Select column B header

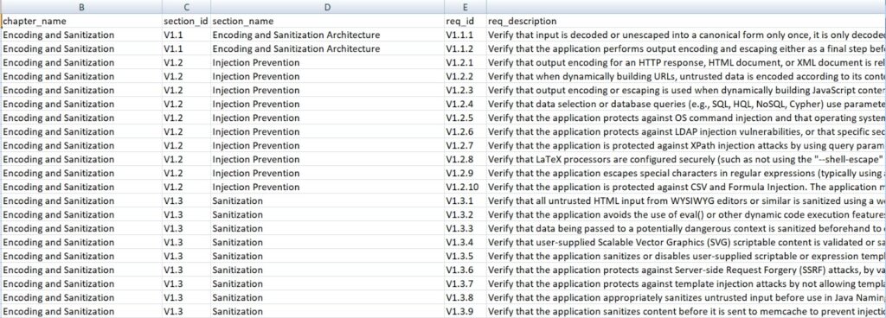[81, 7]
